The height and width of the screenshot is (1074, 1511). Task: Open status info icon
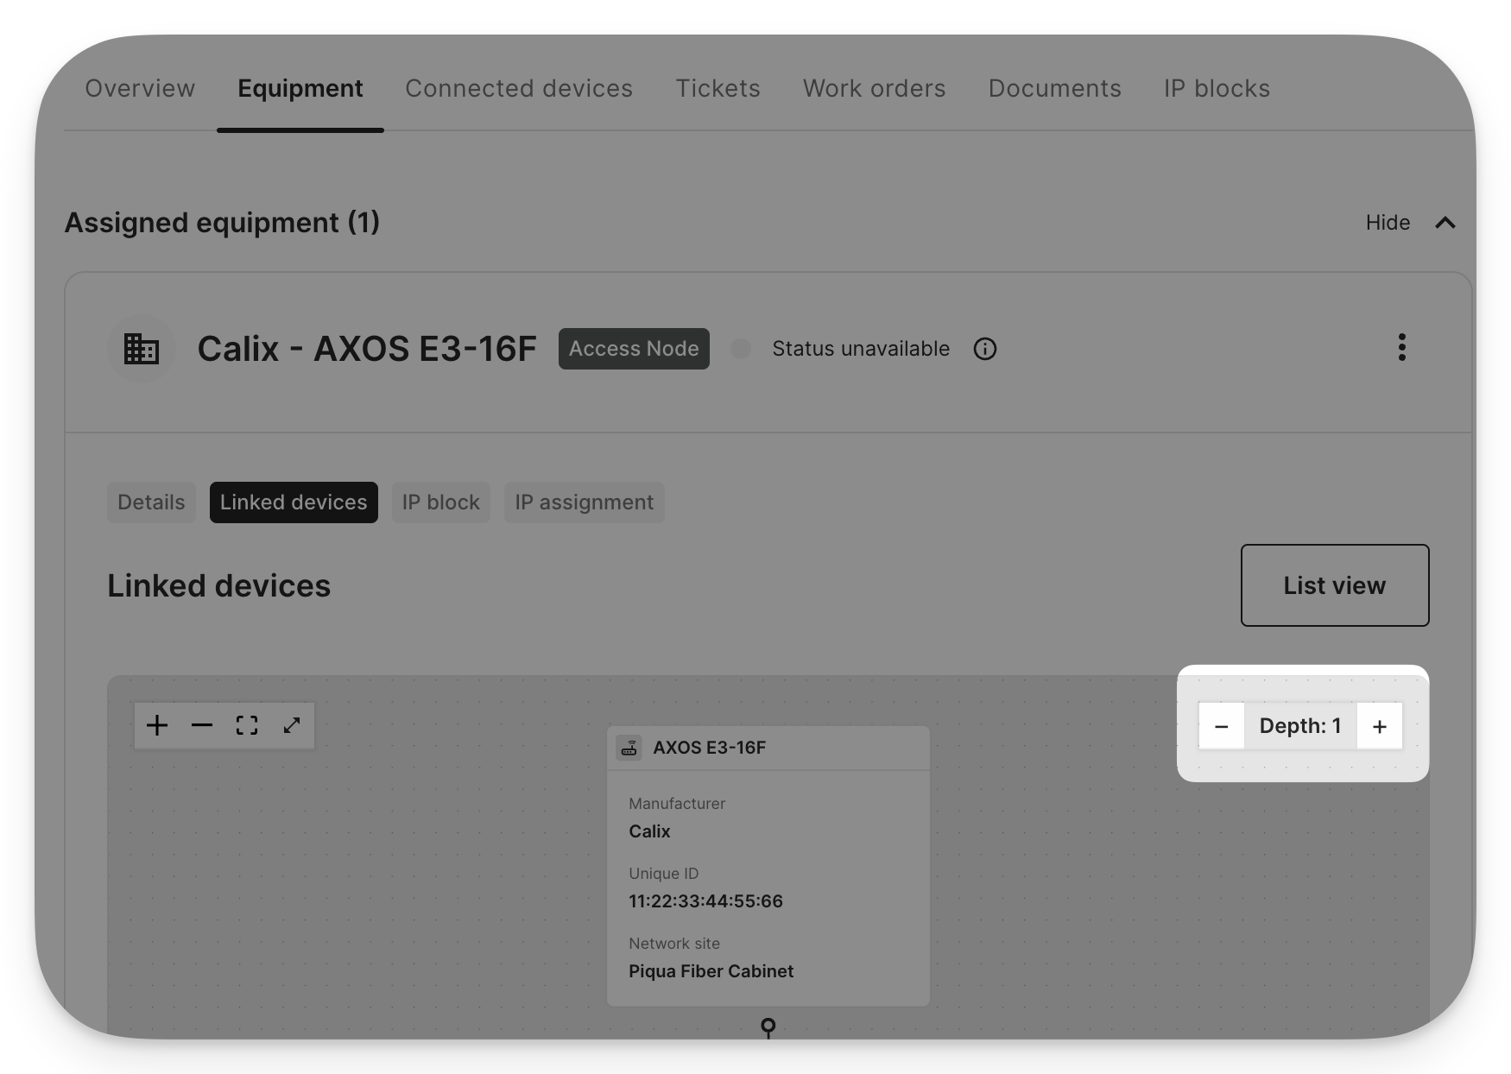pos(985,349)
